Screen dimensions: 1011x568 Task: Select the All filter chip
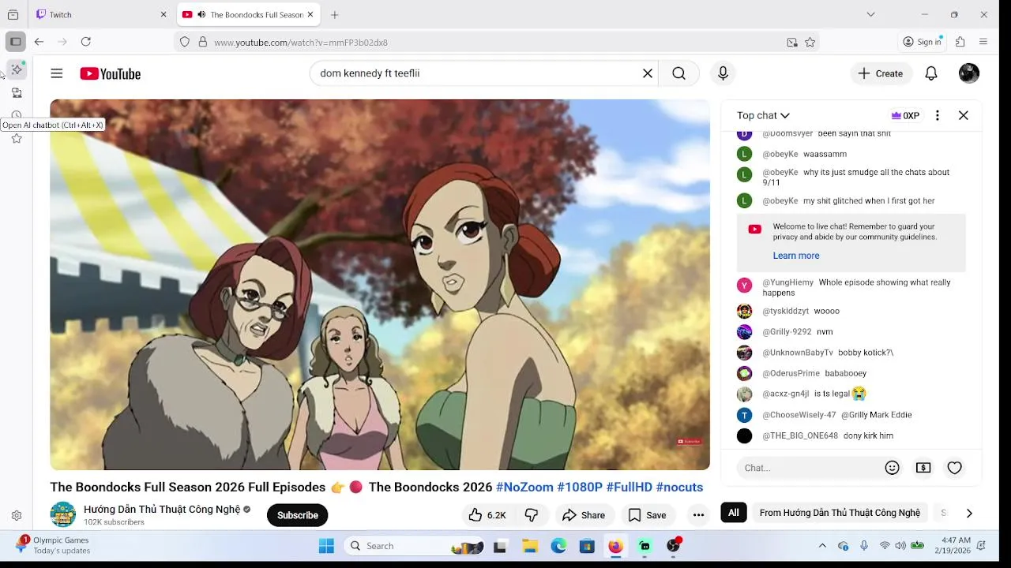coord(734,513)
